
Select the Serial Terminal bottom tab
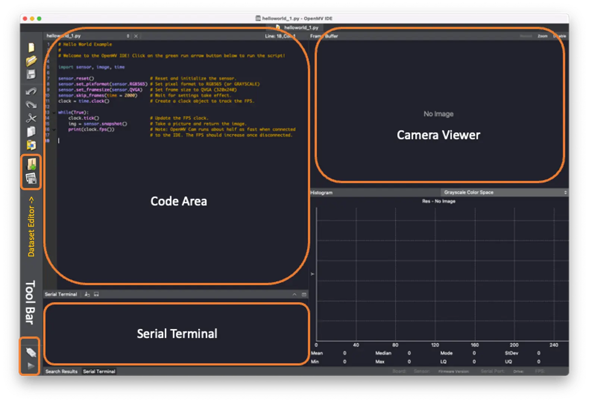[x=99, y=371]
